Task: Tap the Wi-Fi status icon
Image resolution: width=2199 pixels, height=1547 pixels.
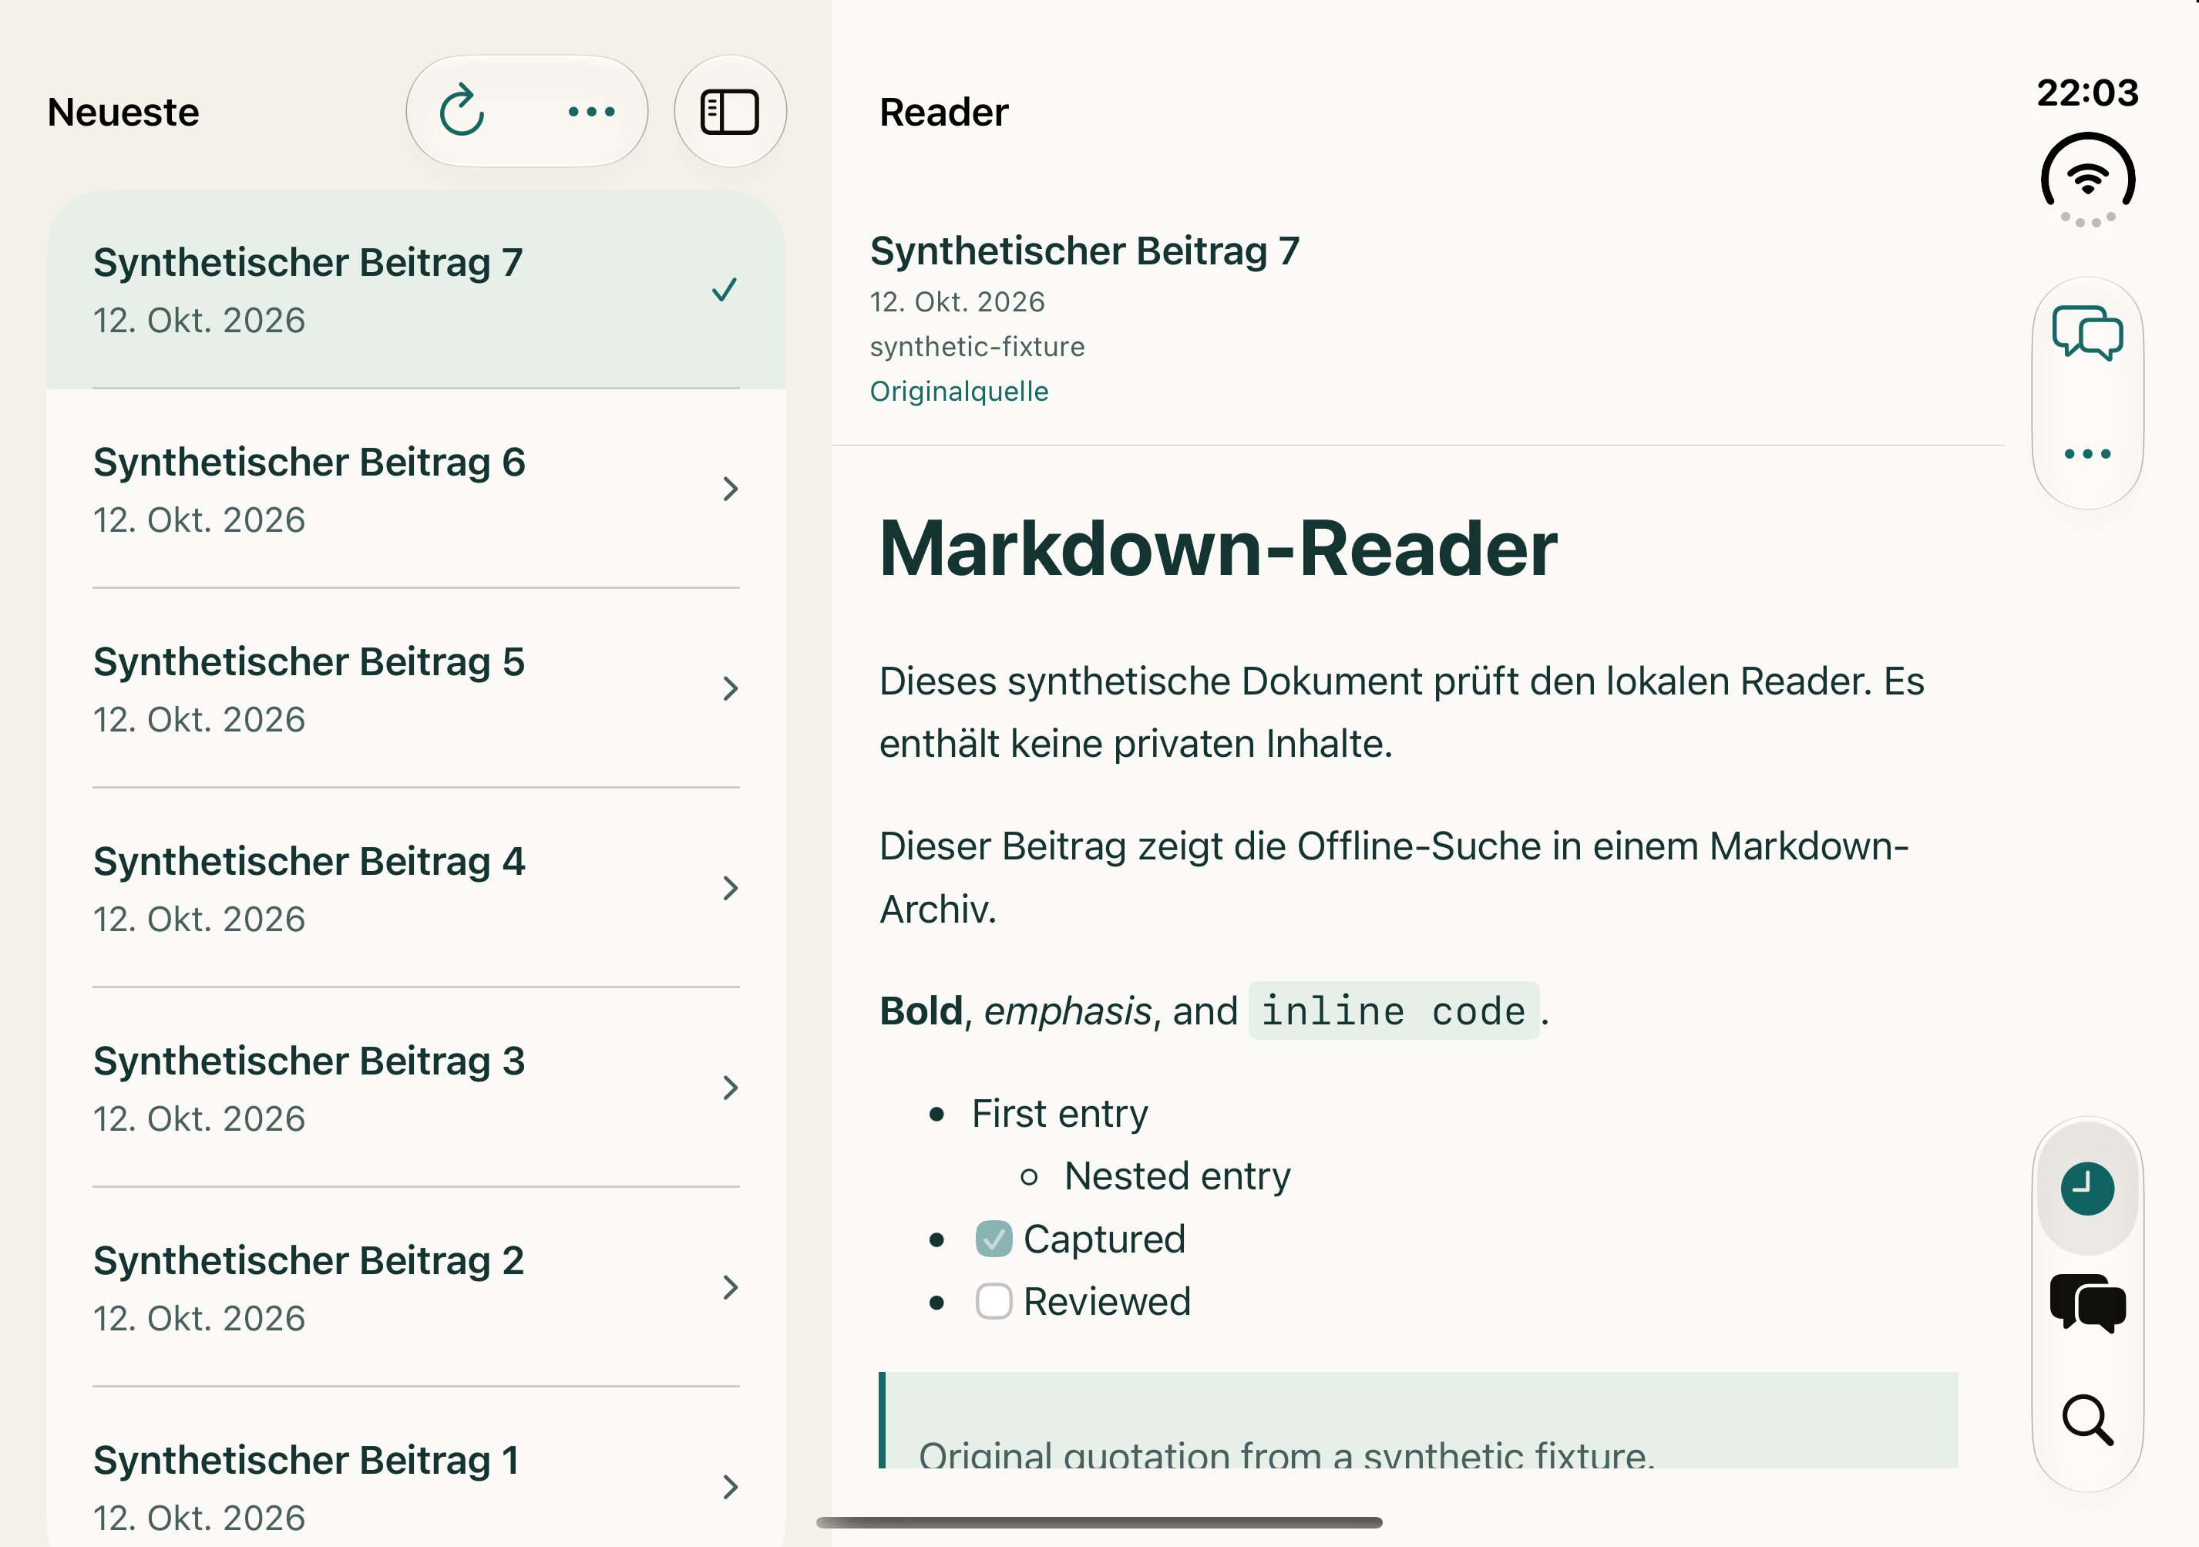Action: [x=2087, y=179]
